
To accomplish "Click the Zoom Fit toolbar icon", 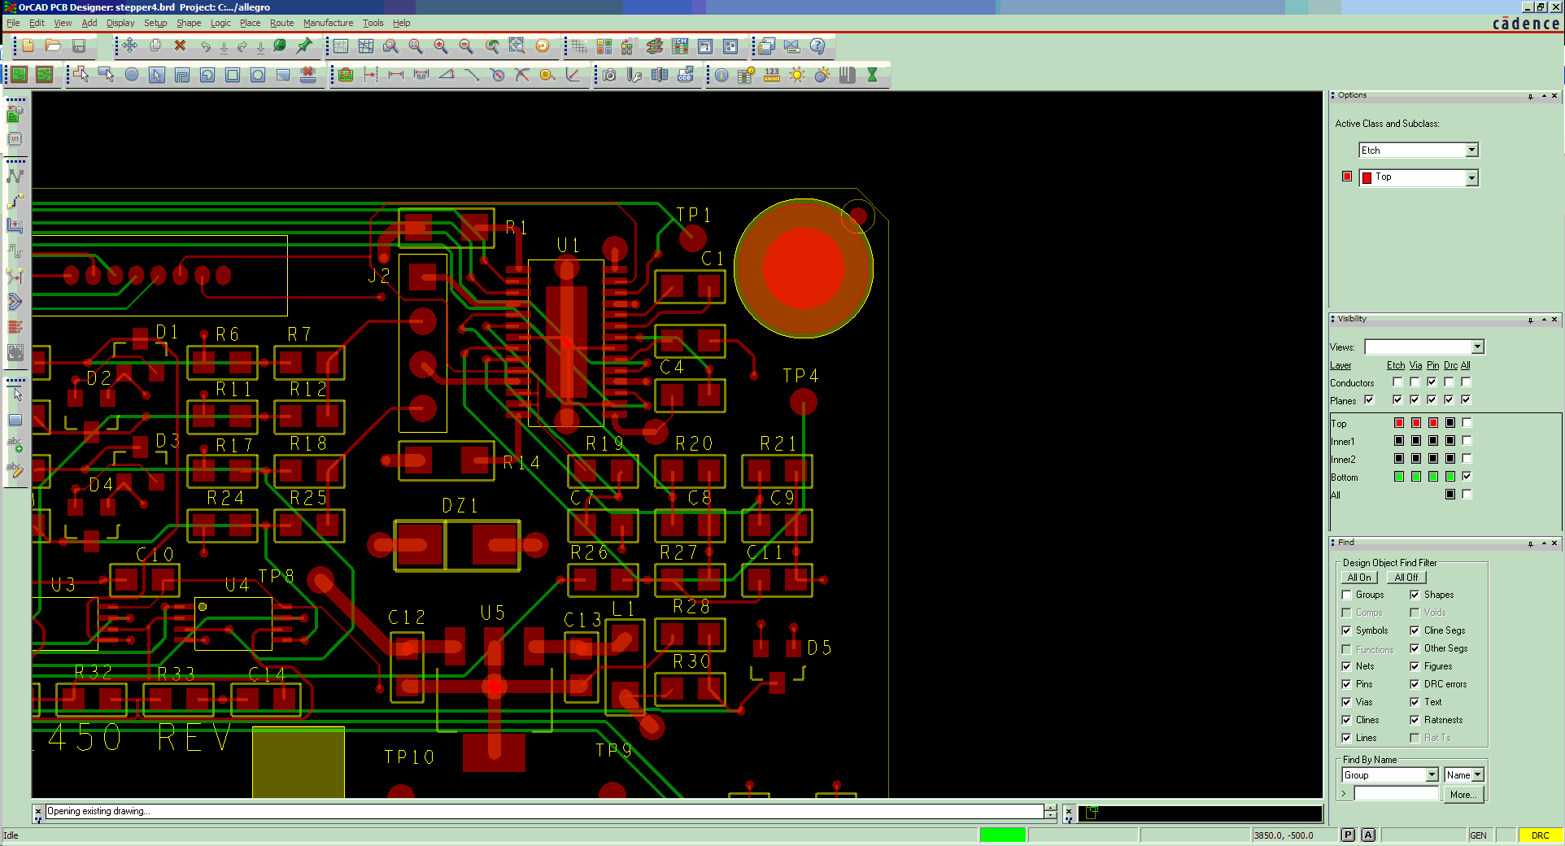I will tap(416, 46).
